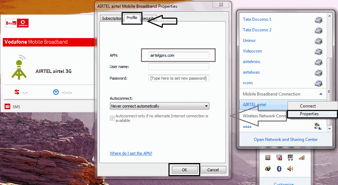Click the User name input field
This screenshot has height=185, width=338.
click(179, 67)
